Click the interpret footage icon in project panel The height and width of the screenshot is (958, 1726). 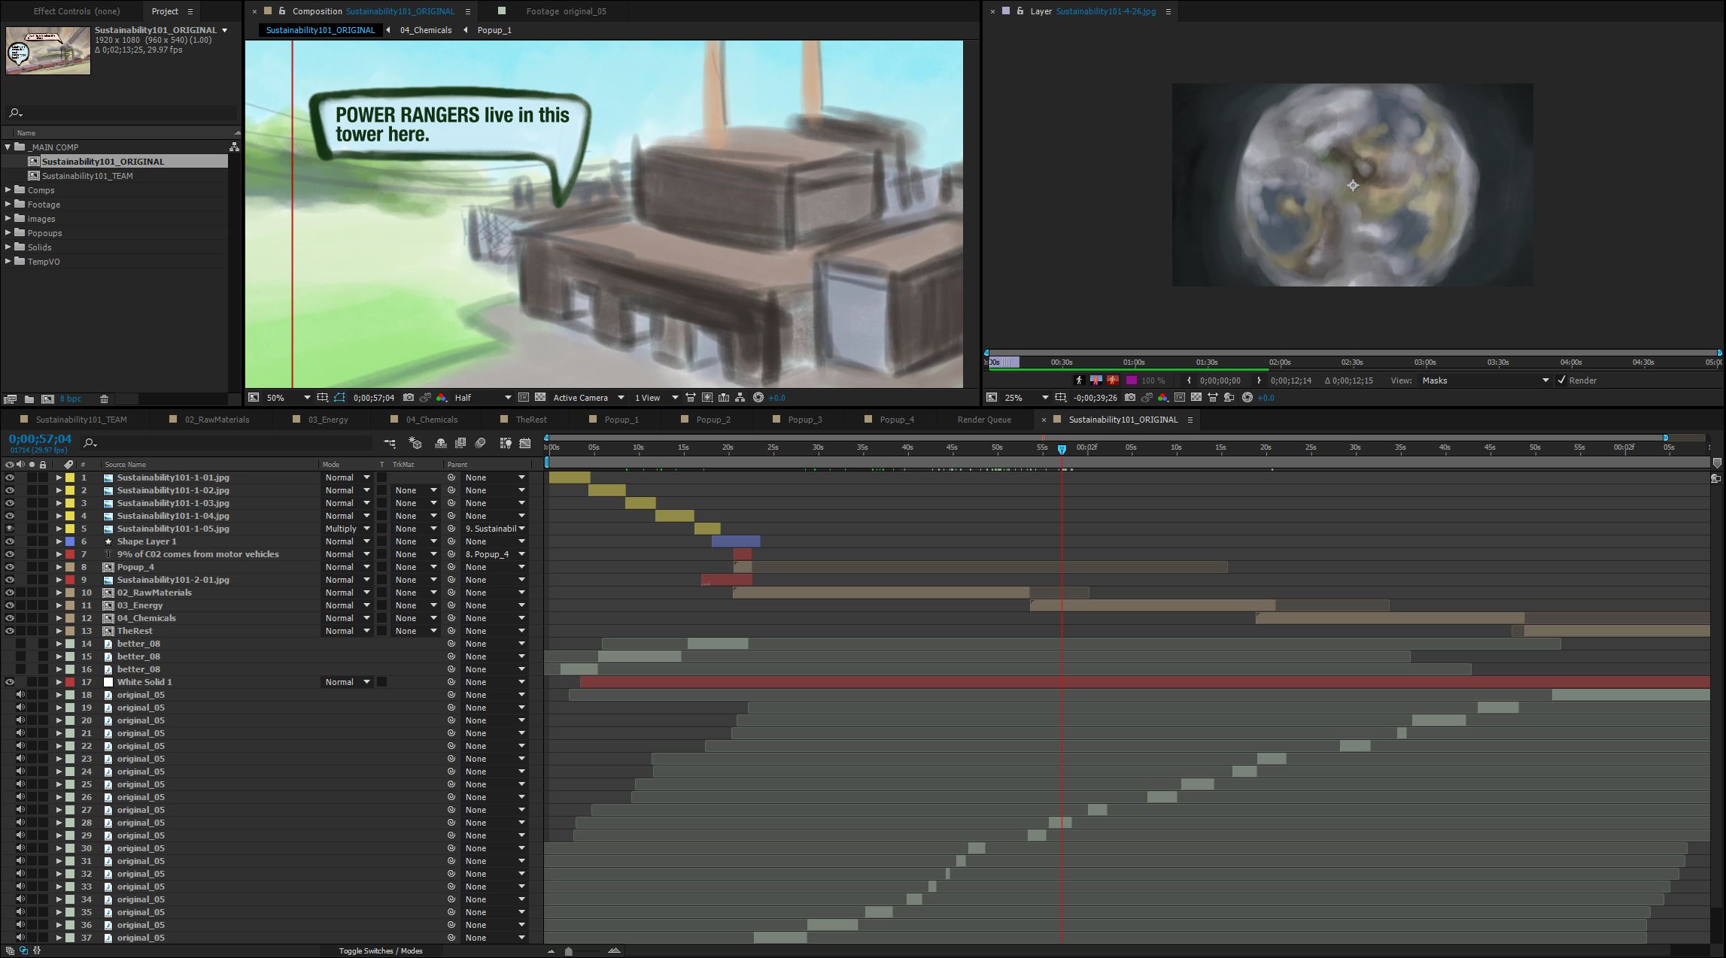point(10,399)
